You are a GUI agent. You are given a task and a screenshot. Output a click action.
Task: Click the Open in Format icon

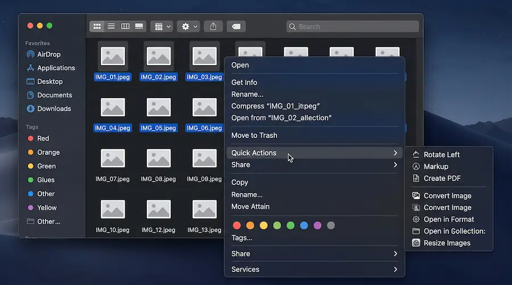click(x=416, y=219)
